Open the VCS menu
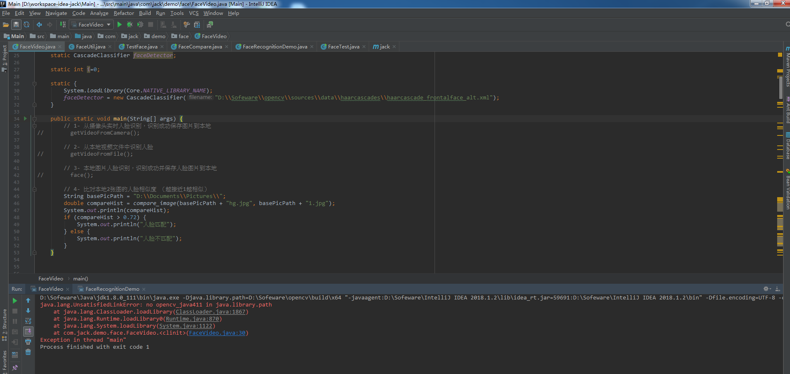Screen dimensions: 790x374 [x=194, y=13]
